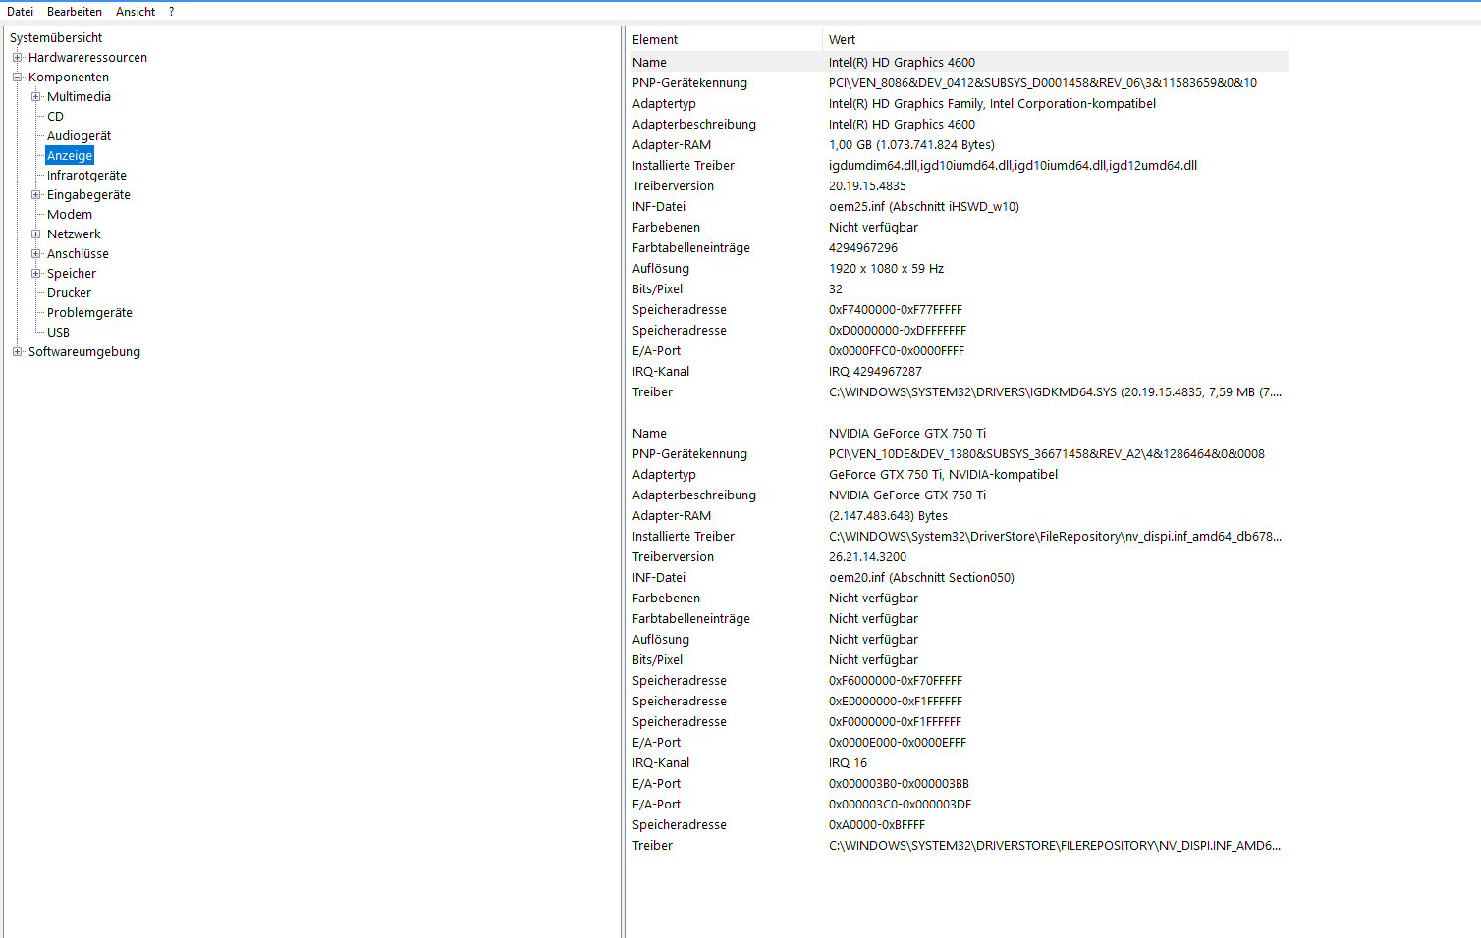
Task: Select port range 0x0000FFC0-0x0000FFFF
Action: [x=897, y=351]
